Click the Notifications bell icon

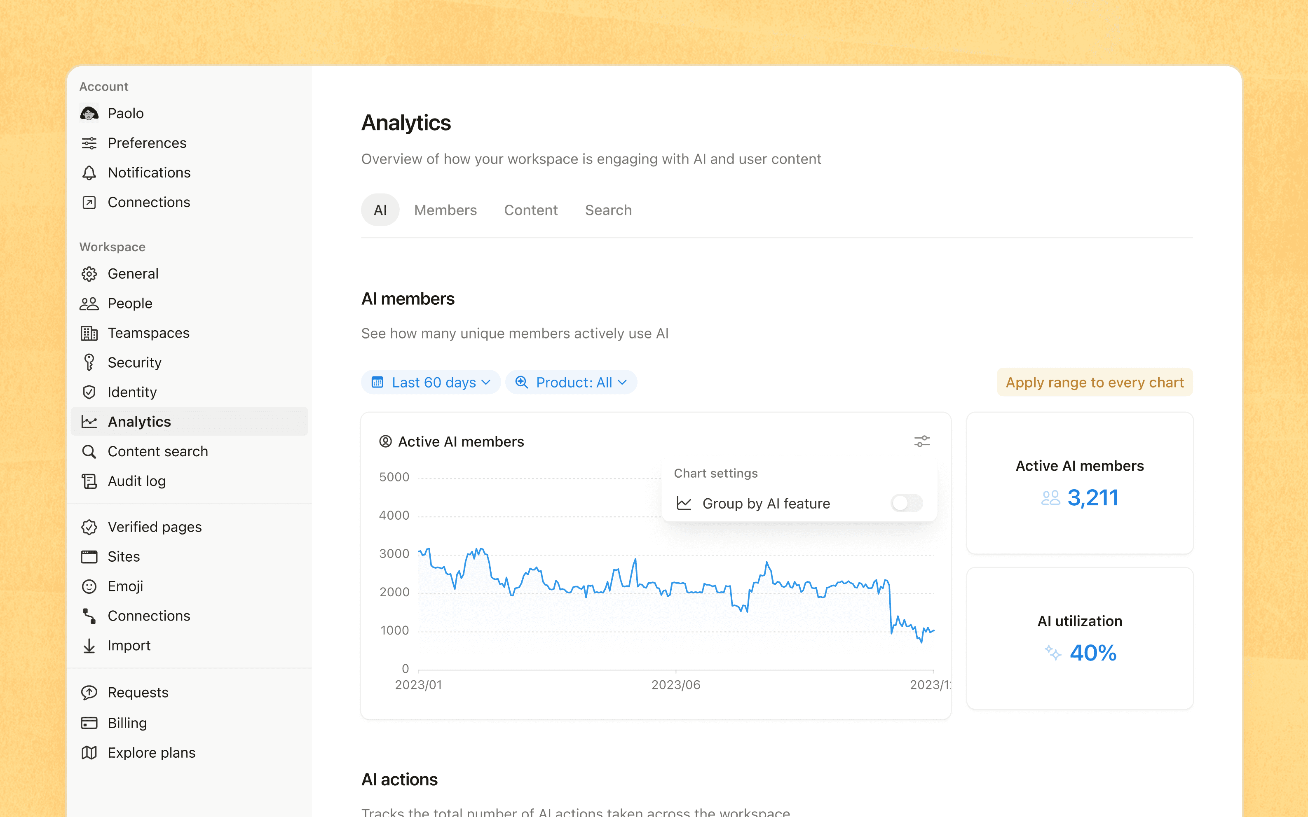(x=89, y=173)
